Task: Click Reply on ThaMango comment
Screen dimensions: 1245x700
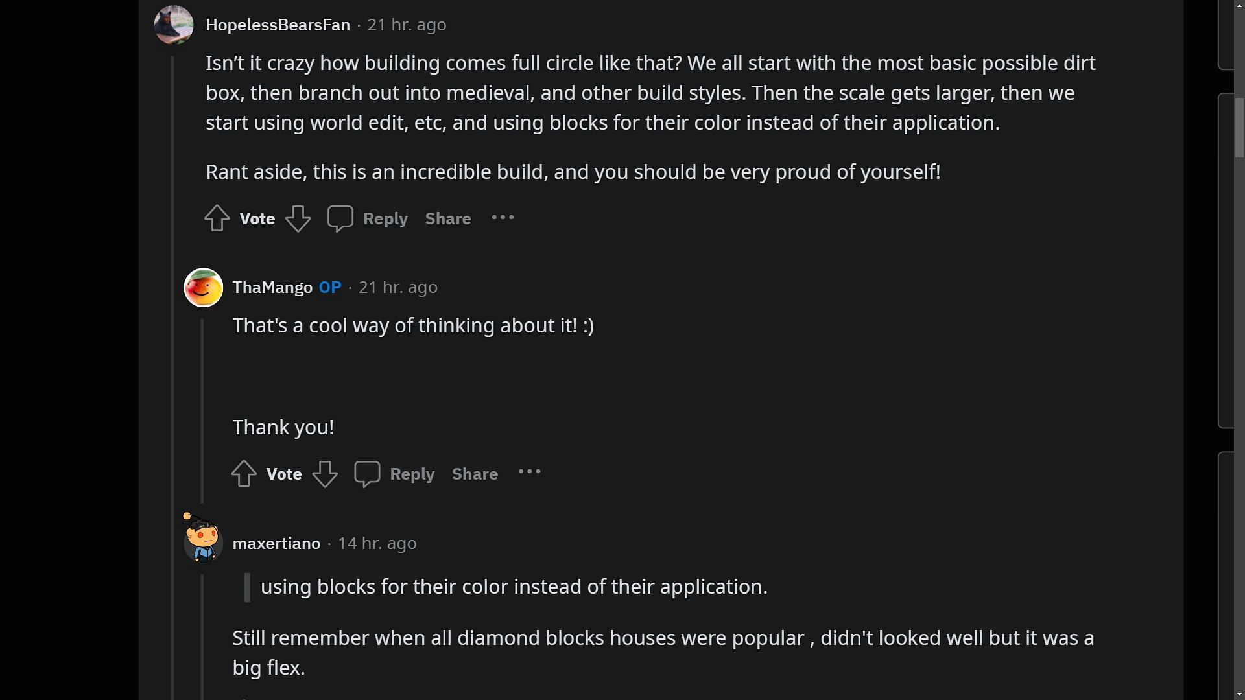Action: pos(411,474)
